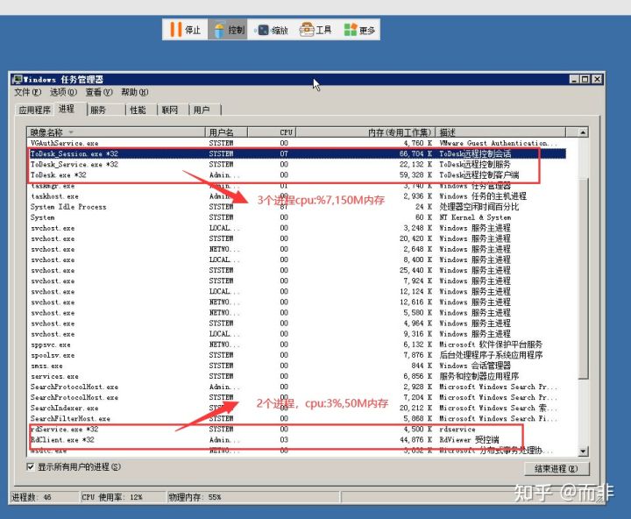
Task: Maximize the Task Manager window
Action: [x=585, y=79]
